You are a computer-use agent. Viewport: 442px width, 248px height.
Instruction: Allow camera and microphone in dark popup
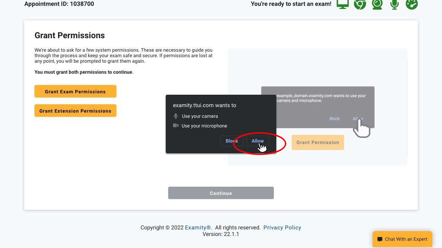[258, 141]
